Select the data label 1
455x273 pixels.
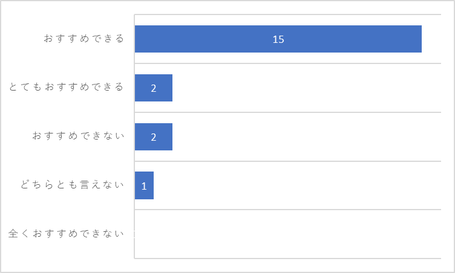tap(144, 186)
